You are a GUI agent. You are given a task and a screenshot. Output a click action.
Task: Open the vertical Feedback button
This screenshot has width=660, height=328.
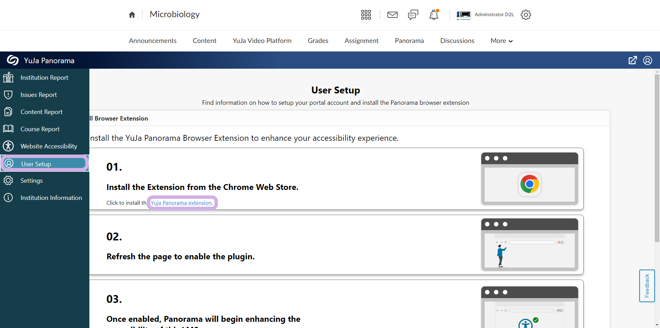point(647,286)
